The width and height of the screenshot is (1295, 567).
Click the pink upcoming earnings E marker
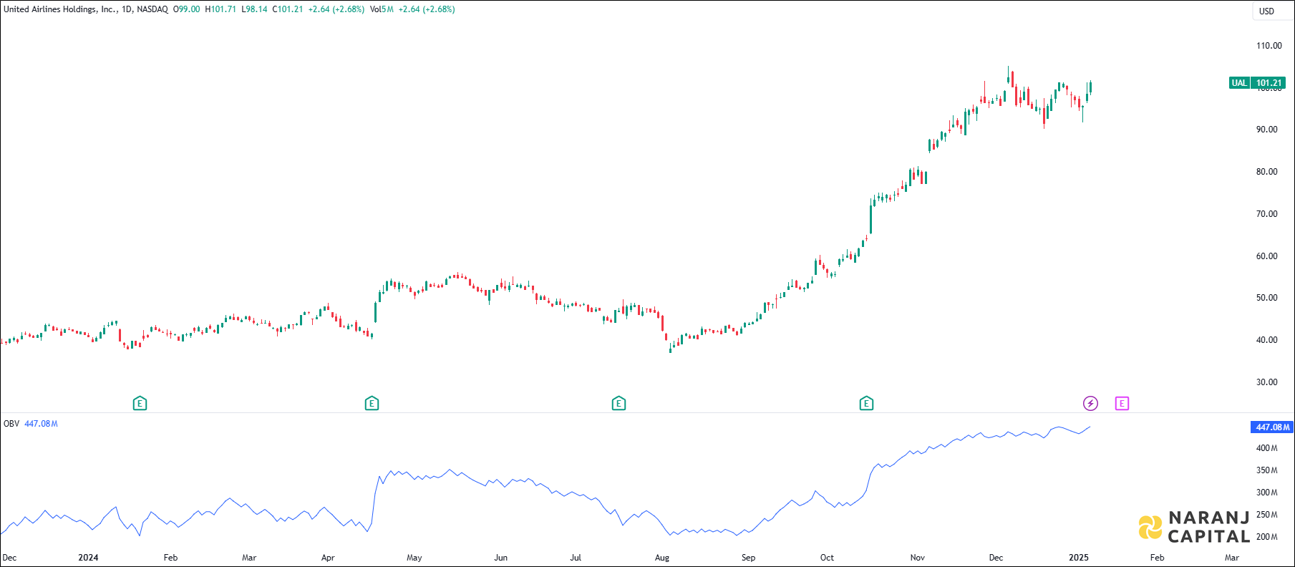pos(1122,404)
